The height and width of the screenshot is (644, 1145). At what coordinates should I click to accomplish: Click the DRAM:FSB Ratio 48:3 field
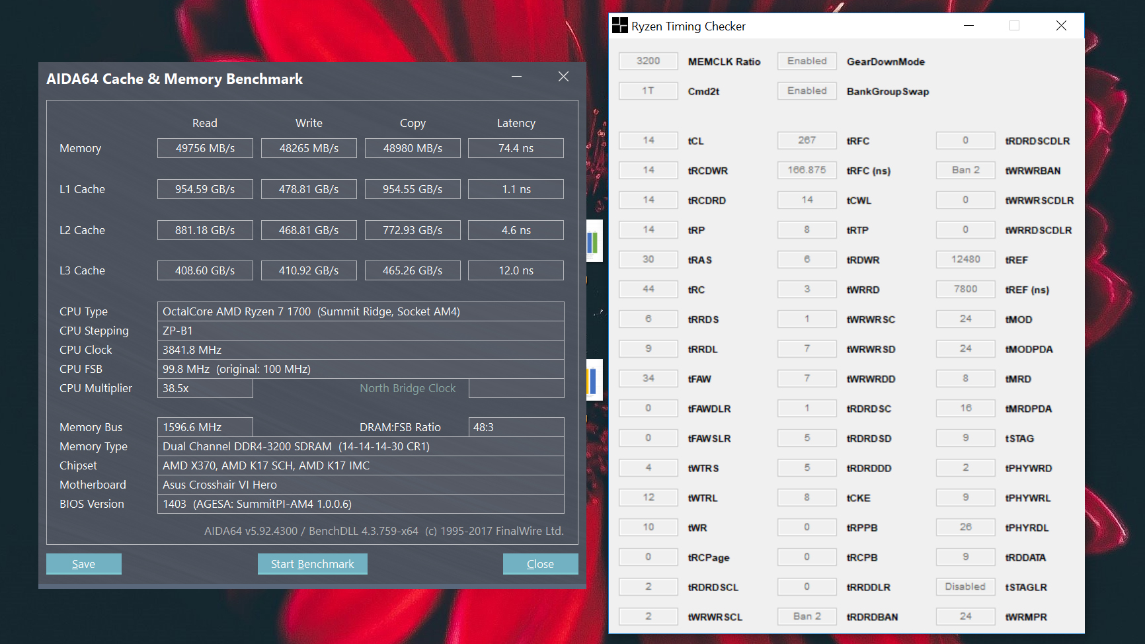pos(516,427)
